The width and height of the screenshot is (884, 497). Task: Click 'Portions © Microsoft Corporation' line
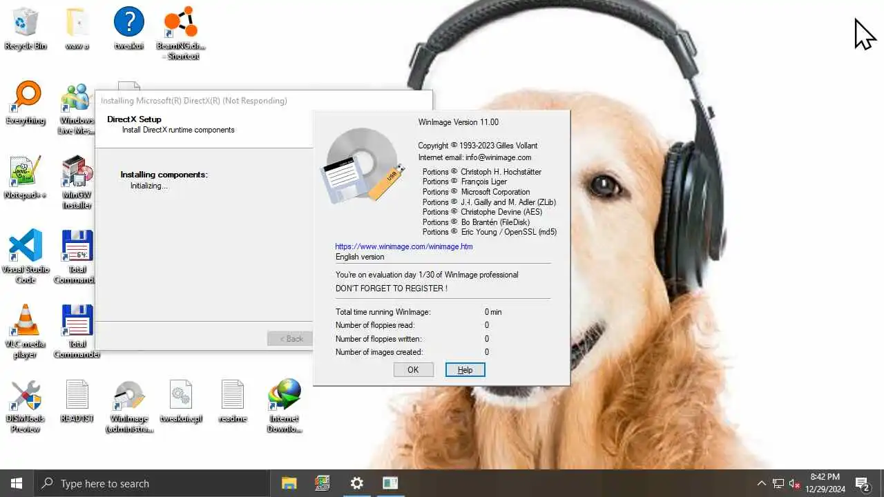(476, 192)
